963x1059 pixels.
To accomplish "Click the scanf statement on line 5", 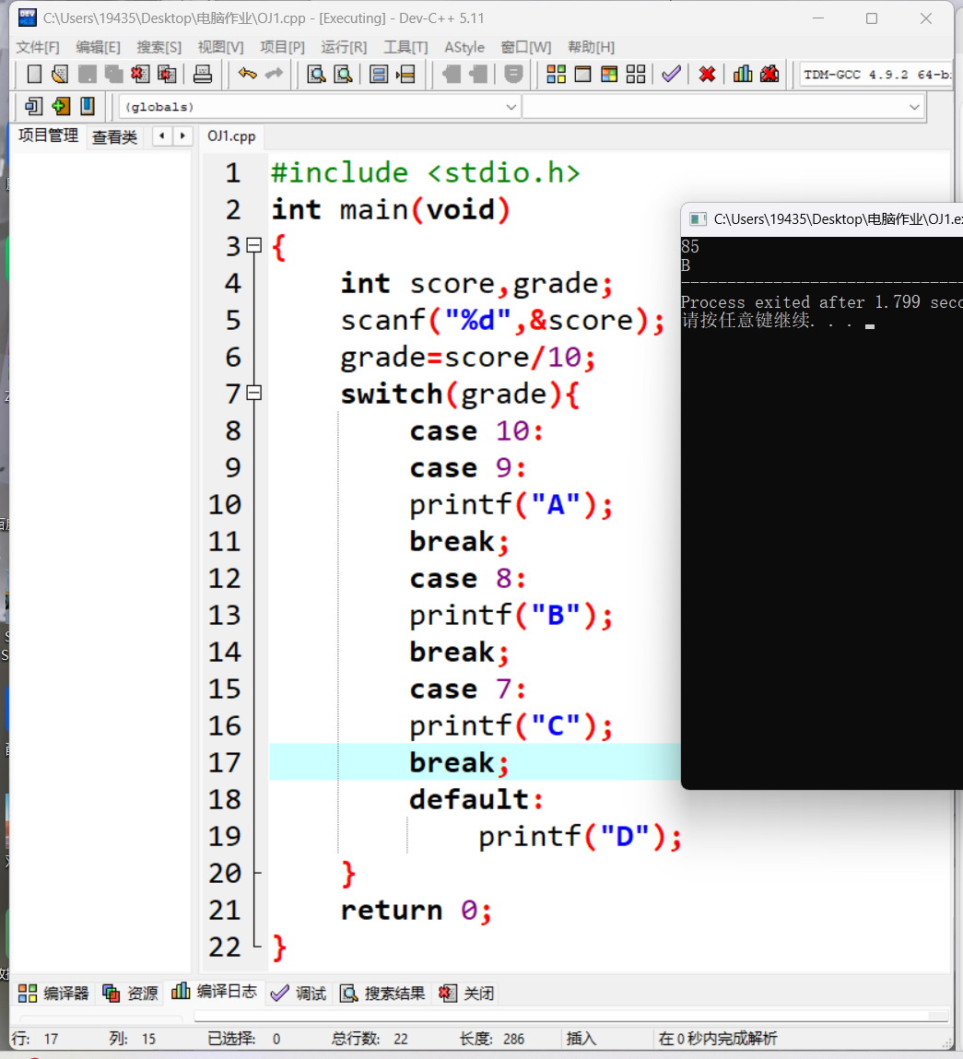I will 503,320.
